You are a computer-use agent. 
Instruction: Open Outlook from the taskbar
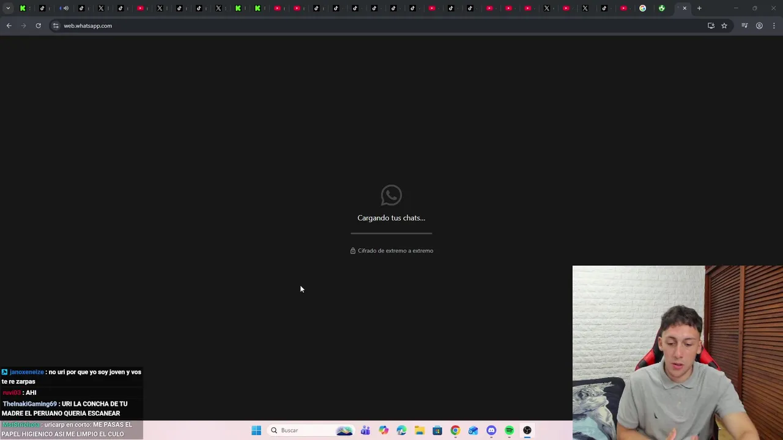click(473, 430)
